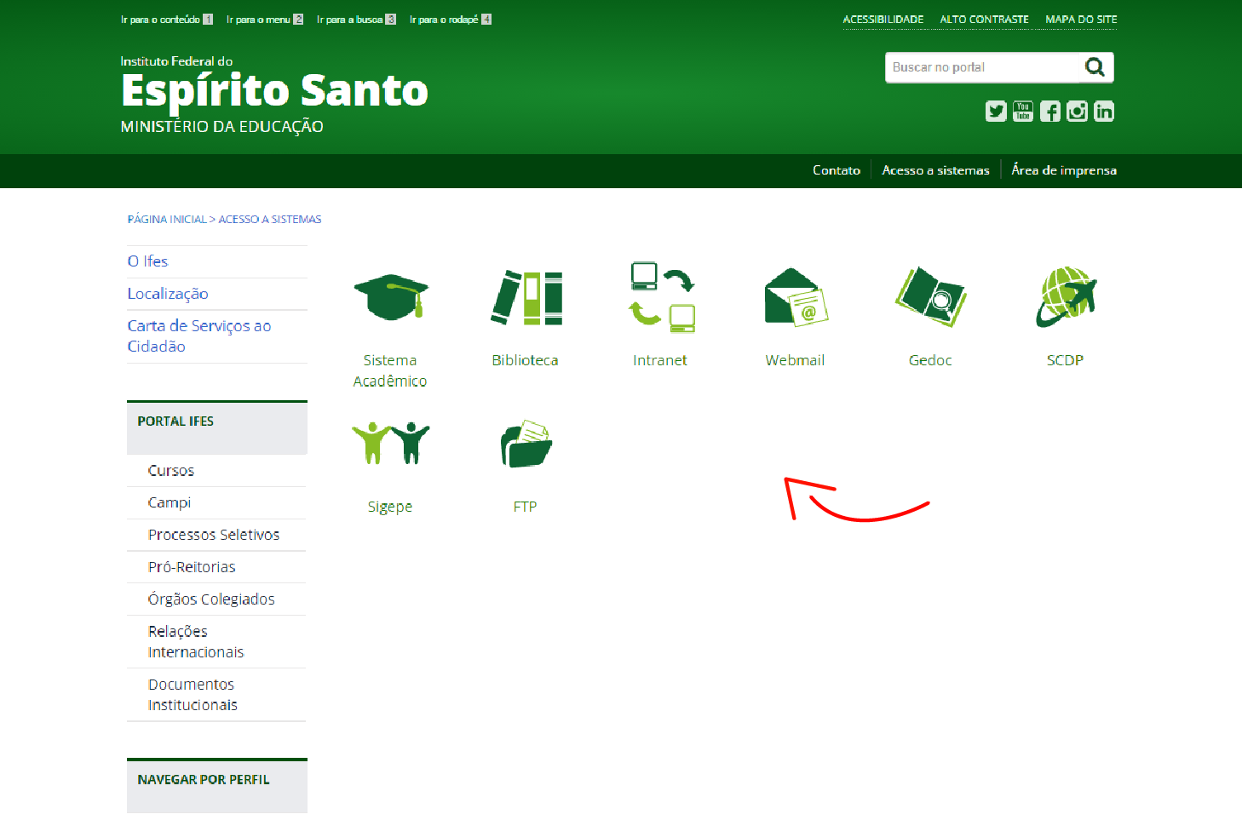Visit the Facebook page icon
This screenshot has width=1242, height=820.
pos(1049,111)
